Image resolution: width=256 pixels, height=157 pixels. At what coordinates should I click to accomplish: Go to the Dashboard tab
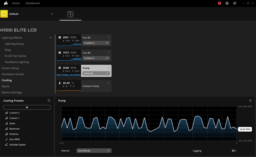33,3
